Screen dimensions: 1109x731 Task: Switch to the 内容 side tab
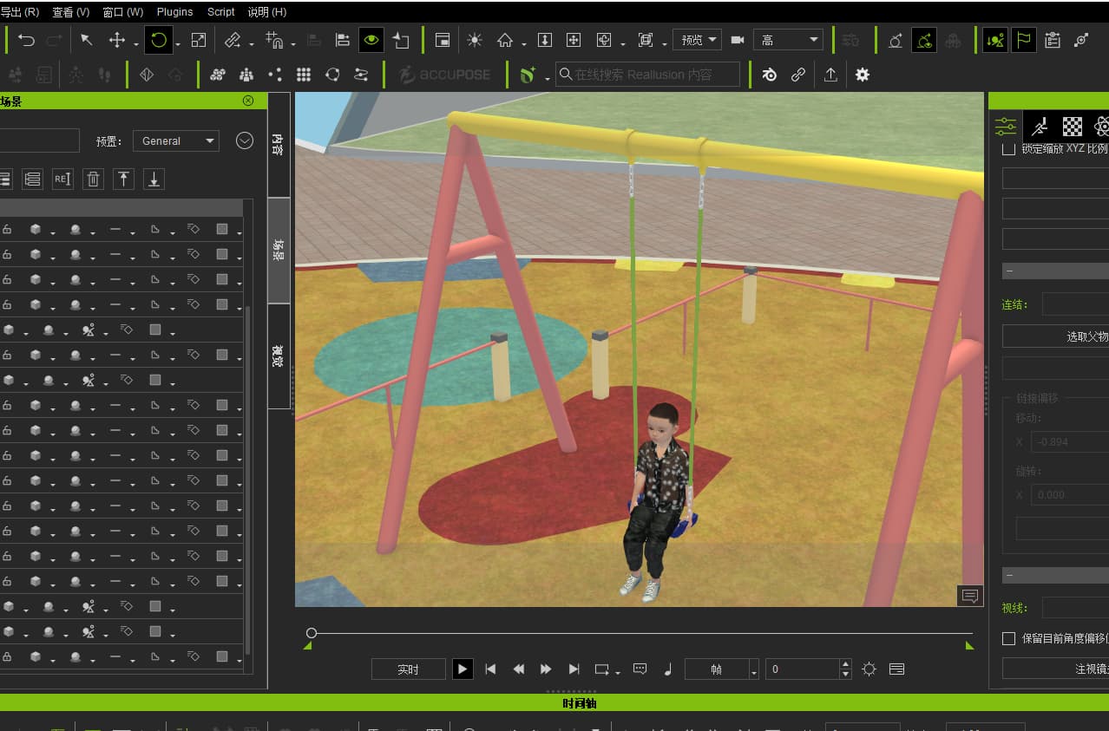pos(279,144)
